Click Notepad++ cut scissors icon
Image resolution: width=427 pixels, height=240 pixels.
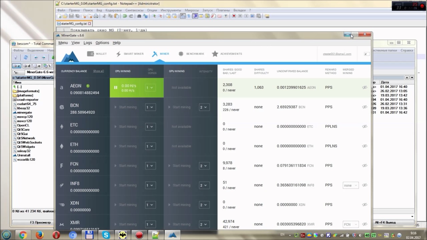click(104, 16)
